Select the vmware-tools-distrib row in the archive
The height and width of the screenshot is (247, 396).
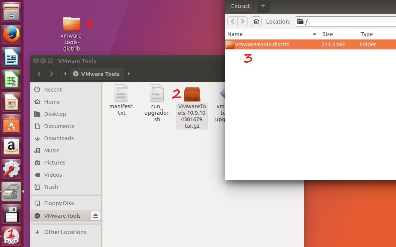click(x=310, y=44)
